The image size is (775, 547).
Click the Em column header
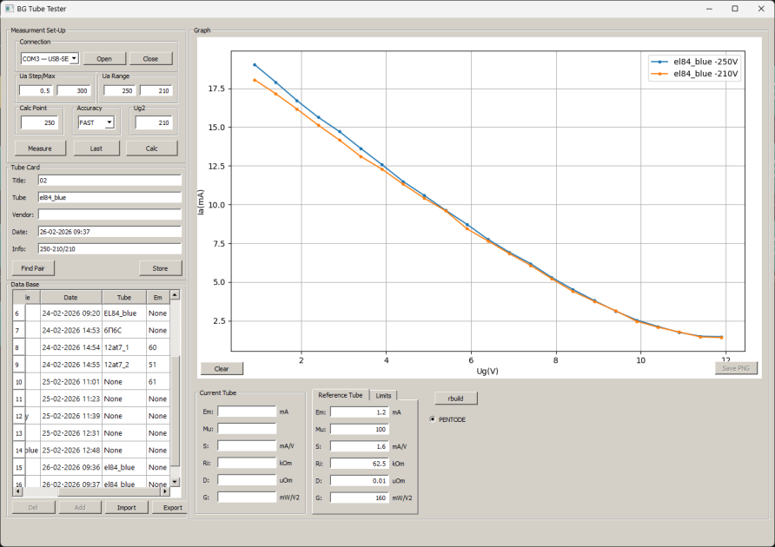[x=157, y=297]
